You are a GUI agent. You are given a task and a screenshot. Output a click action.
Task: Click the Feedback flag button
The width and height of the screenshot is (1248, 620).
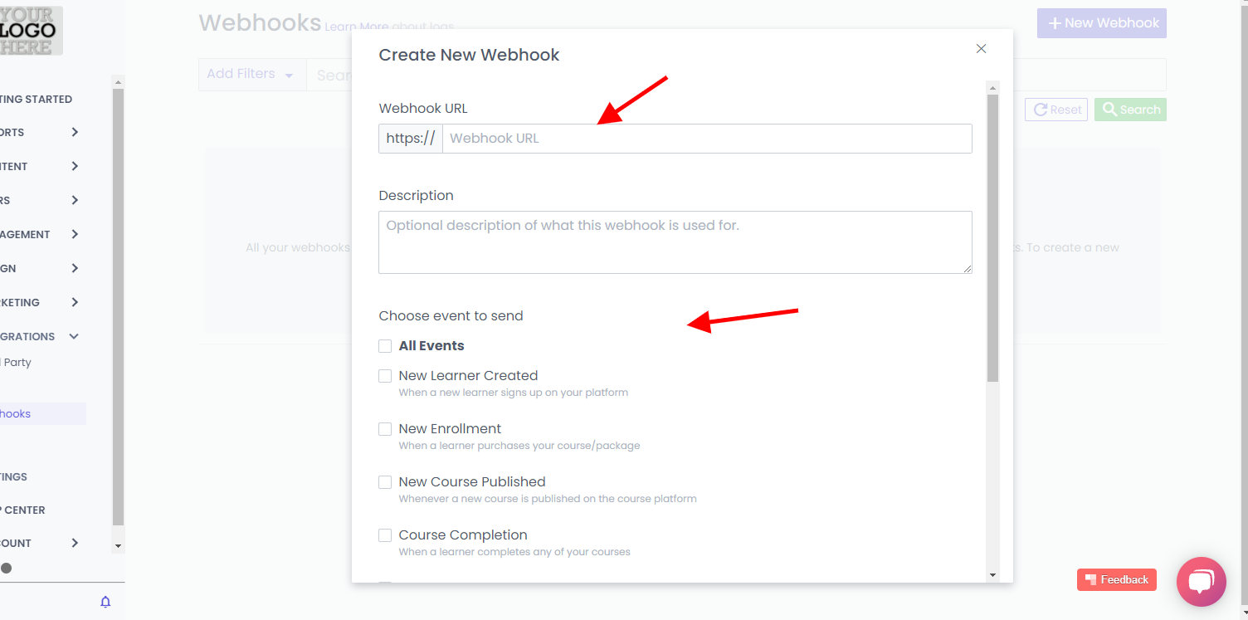click(x=1116, y=579)
